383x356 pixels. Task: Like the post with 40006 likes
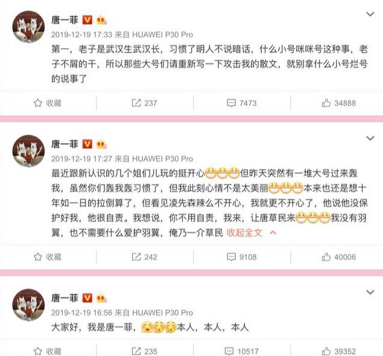(x=338, y=257)
